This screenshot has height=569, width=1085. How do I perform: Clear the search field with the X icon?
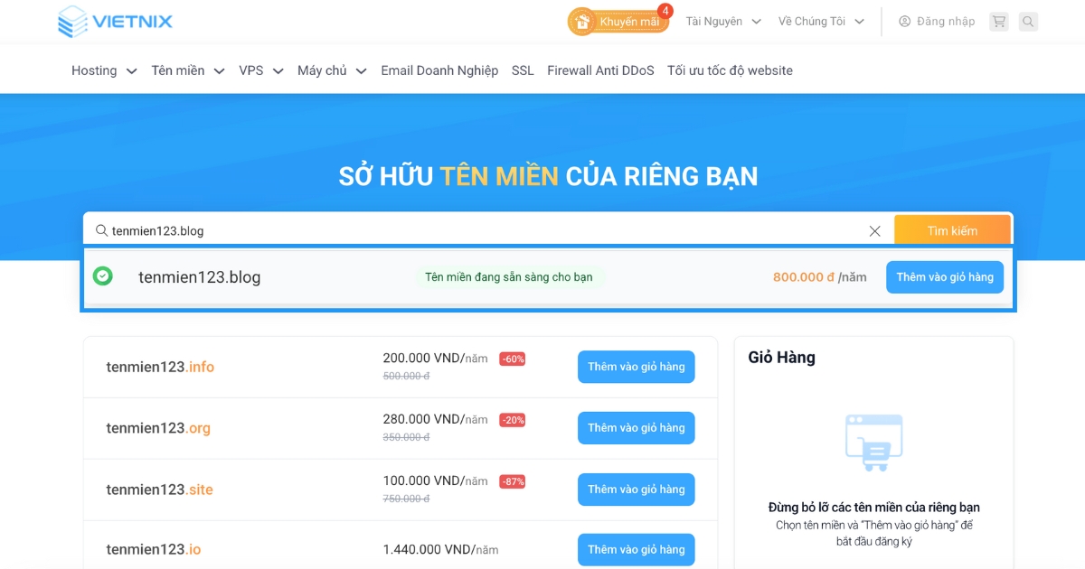click(x=874, y=229)
